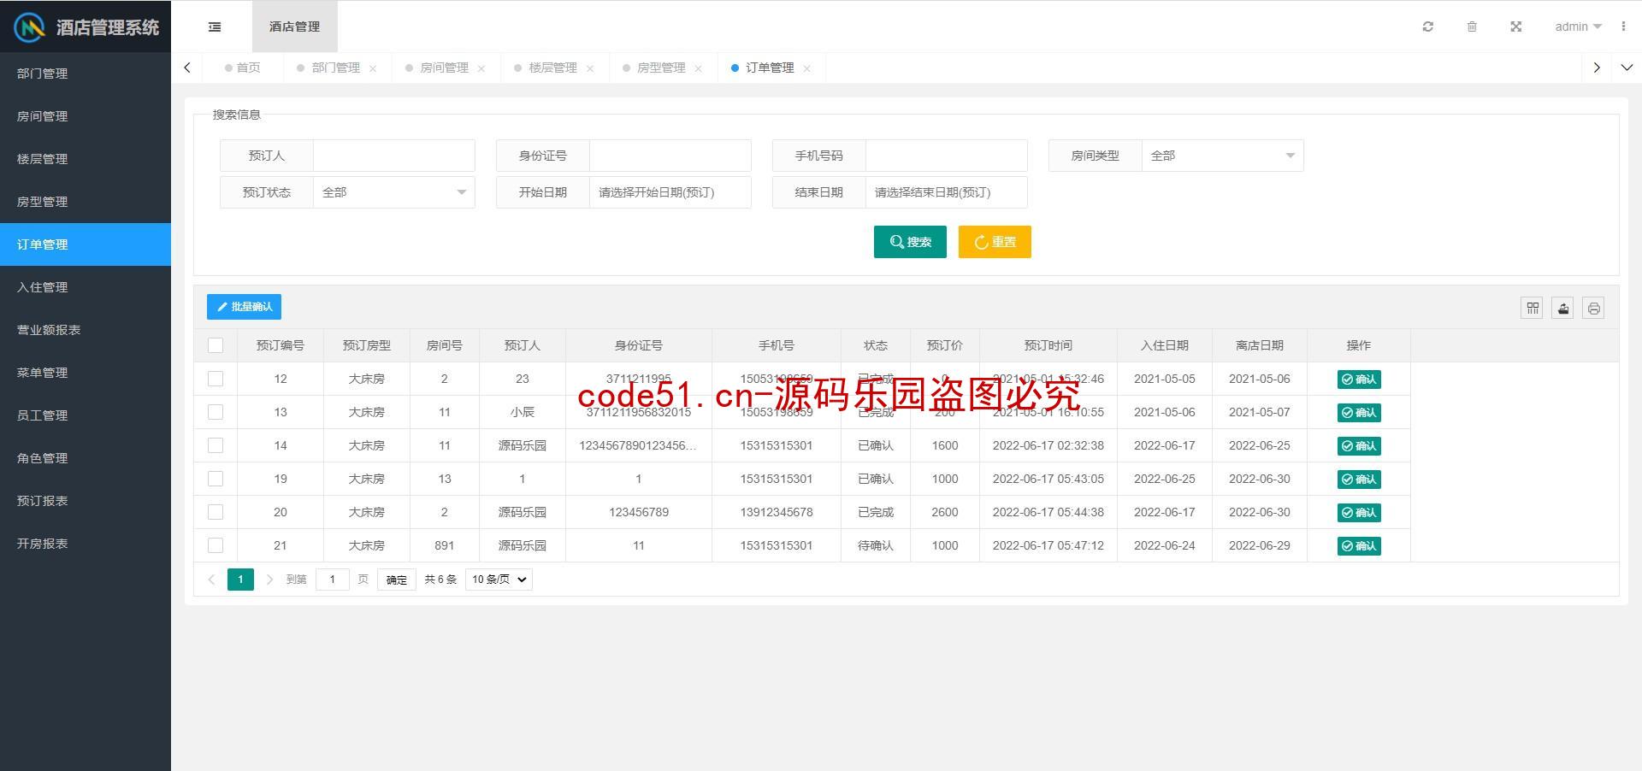Open 角色管理 in the sidebar
The width and height of the screenshot is (1642, 771).
click(86, 458)
